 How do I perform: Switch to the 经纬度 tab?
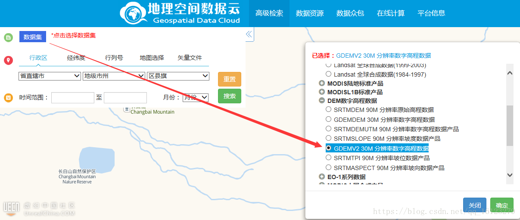(x=76, y=58)
